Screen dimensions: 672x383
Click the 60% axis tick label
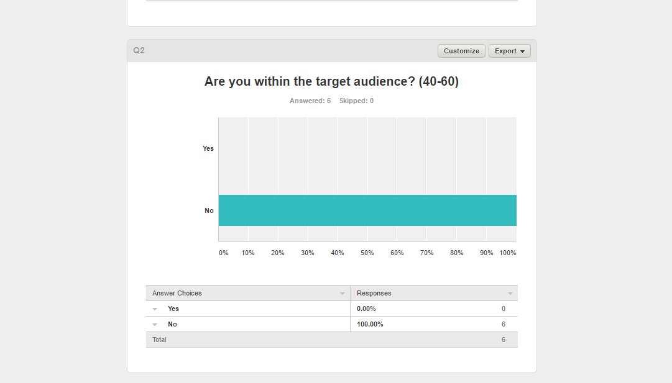[x=397, y=253]
